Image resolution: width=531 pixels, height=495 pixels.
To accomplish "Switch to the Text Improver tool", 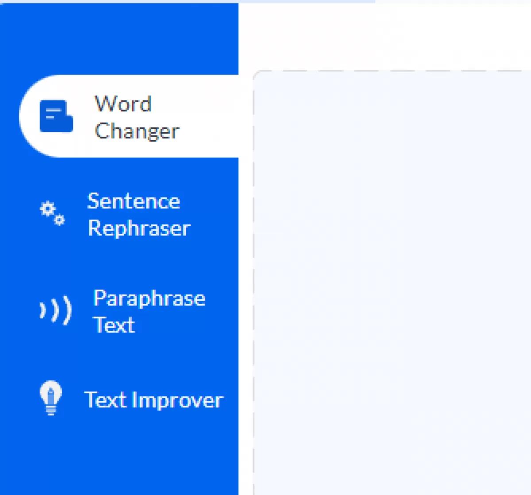I will click(153, 400).
